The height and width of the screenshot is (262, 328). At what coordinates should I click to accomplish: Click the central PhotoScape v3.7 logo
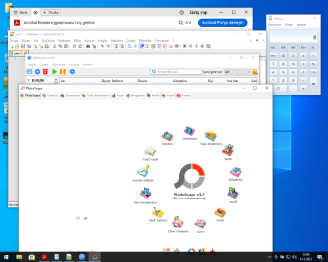pyautogui.click(x=190, y=176)
